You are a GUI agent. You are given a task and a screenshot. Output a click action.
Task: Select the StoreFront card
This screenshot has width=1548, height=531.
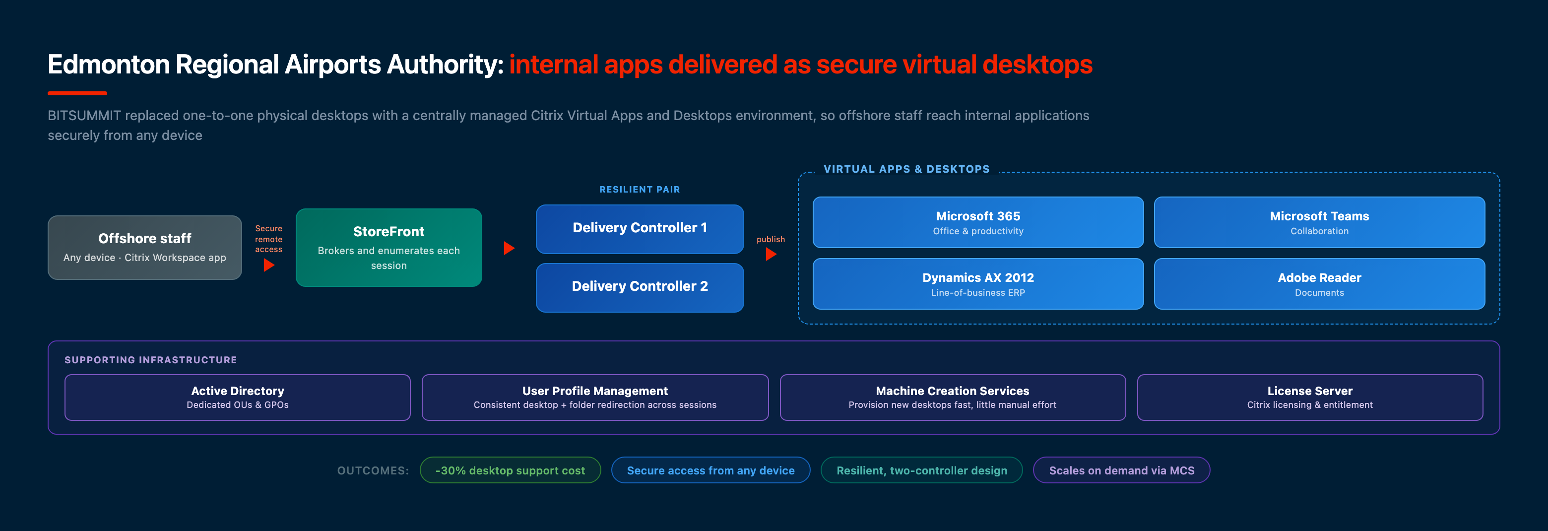389,248
